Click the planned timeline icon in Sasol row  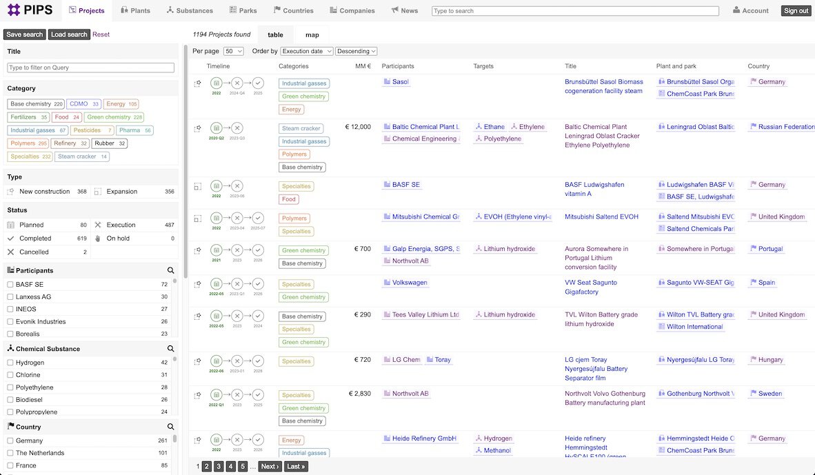click(217, 83)
